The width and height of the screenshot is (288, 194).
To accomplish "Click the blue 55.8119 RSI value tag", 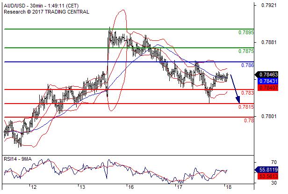I will click(x=266, y=170).
